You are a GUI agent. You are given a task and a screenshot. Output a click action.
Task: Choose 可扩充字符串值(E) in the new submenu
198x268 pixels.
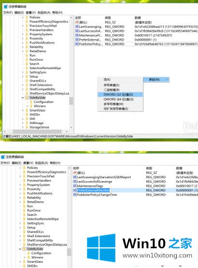pos(120,109)
